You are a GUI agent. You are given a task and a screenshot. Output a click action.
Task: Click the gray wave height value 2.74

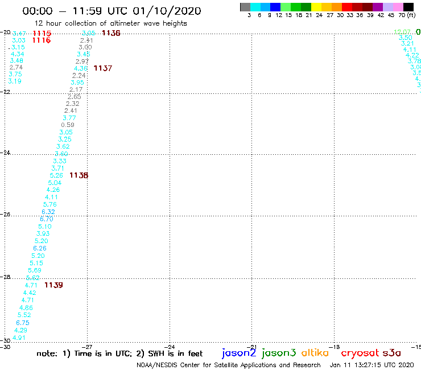point(16,67)
